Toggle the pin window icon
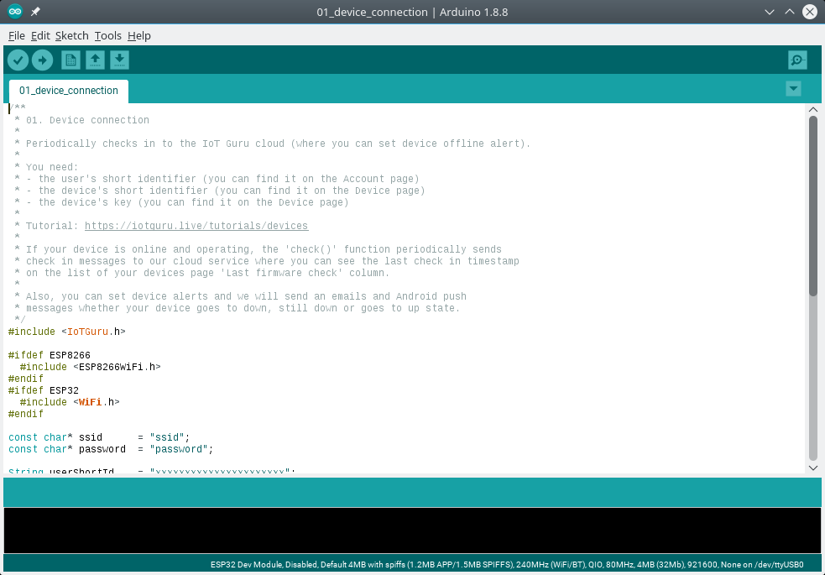Viewport: 825px width, 575px height. pyautogui.click(x=35, y=12)
